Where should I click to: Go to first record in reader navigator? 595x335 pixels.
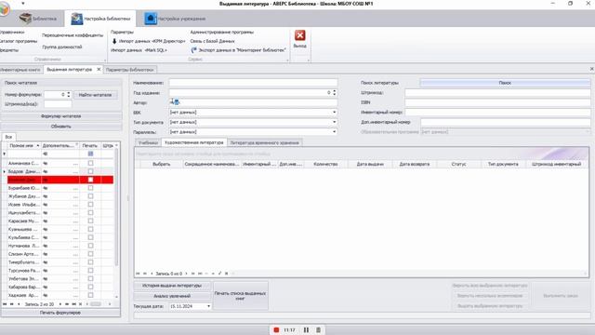tap(5, 304)
